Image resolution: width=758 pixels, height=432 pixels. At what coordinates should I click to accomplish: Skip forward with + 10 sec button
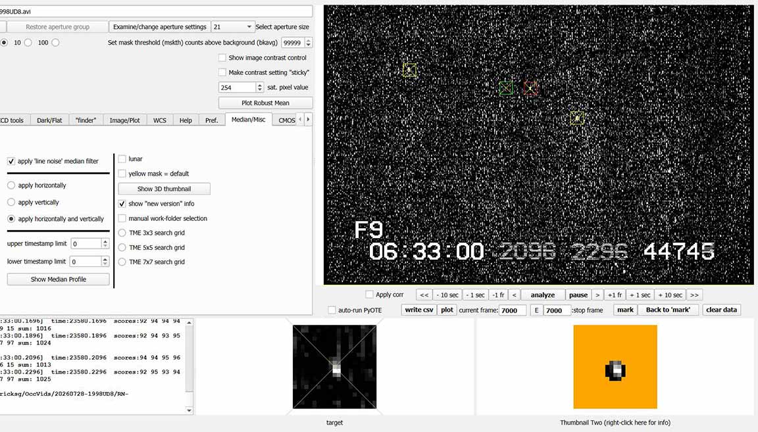click(670, 295)
